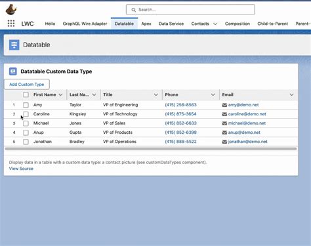Viewport: 311px width, 246px height.
Task: Open the Data Service tab
Action: [x=171, y=24]
